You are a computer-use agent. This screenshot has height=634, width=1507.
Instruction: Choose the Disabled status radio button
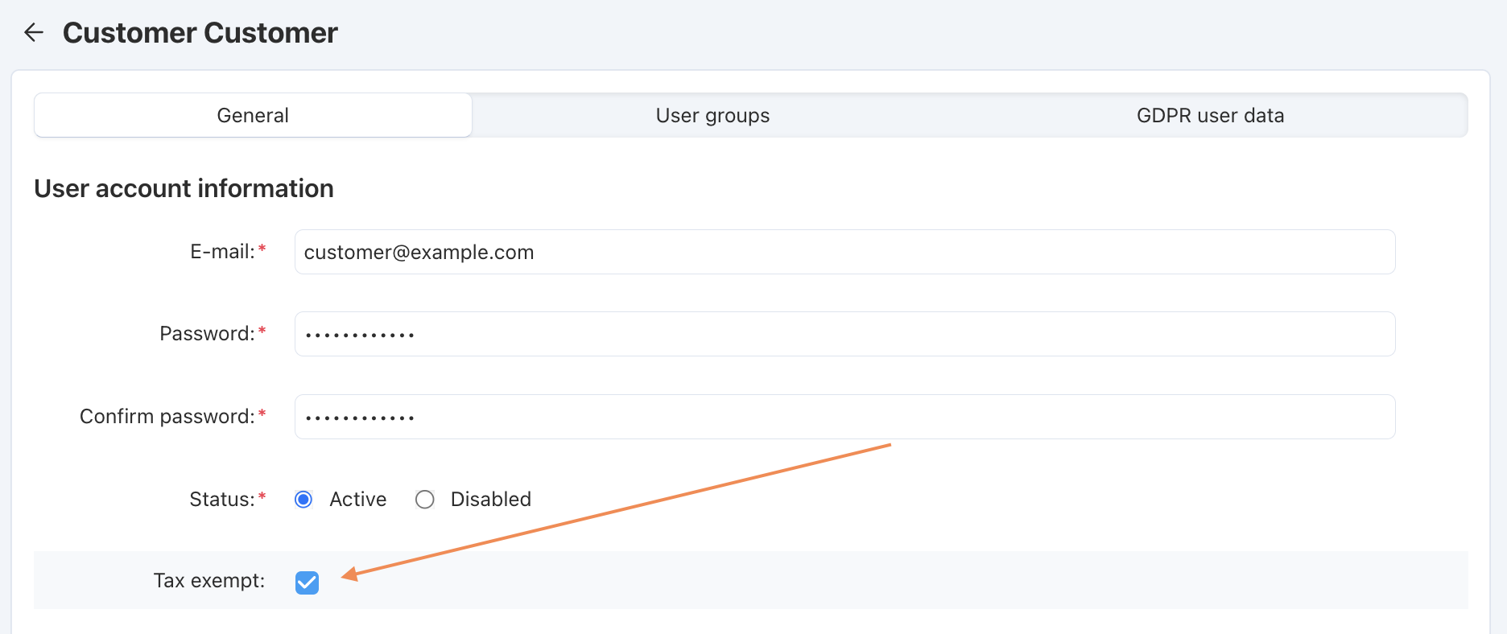(x=425, y=500)
